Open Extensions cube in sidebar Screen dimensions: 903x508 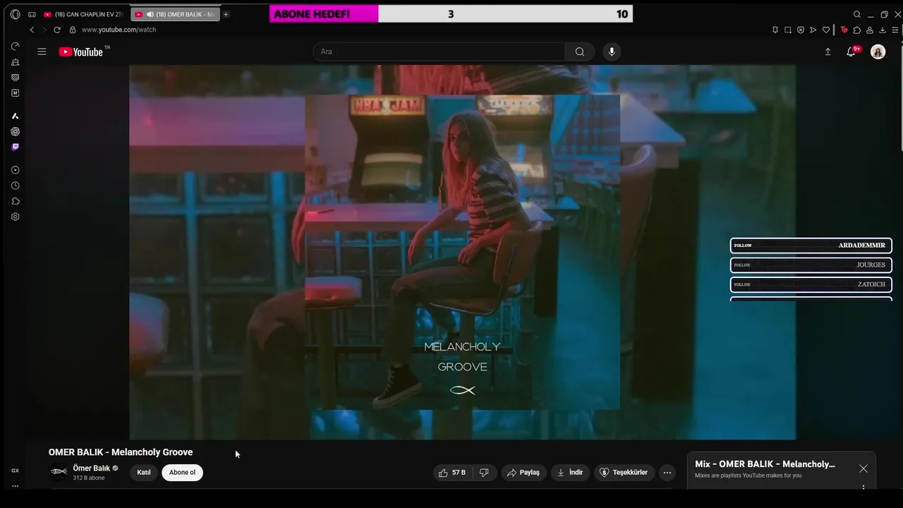15,201
